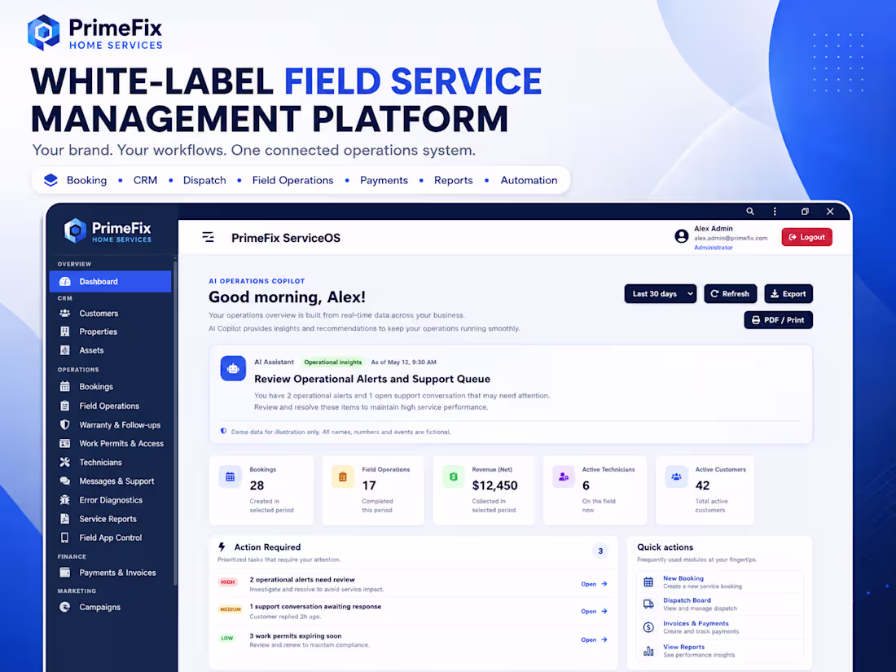Screen dimensions: 896x672
Task: Click the Bookings card calendar icon
Action: pos(231,477)
